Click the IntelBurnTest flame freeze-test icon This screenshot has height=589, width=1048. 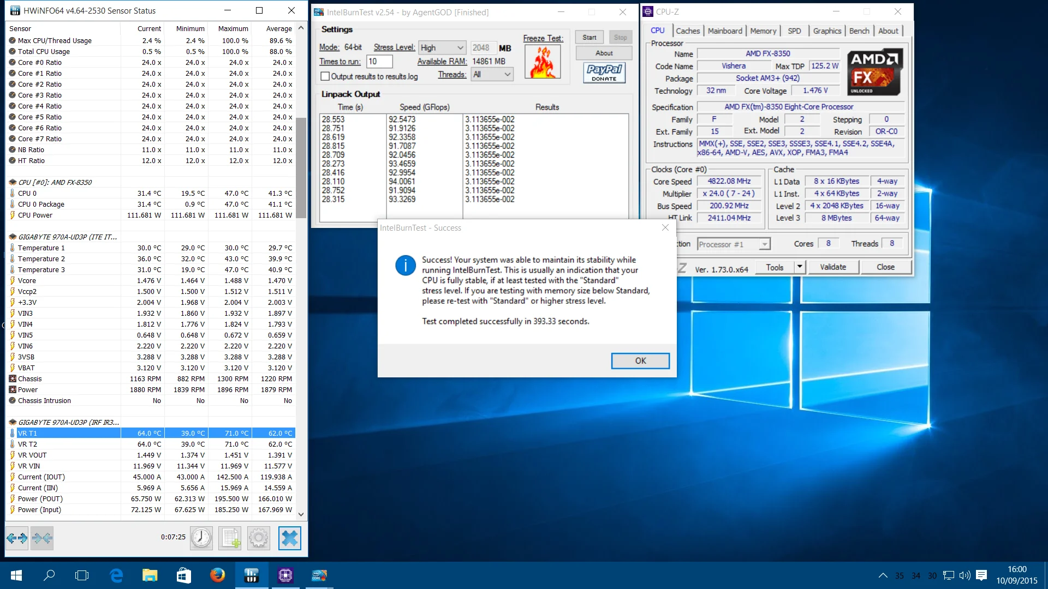pyautogui.click(x=542, y=62)
